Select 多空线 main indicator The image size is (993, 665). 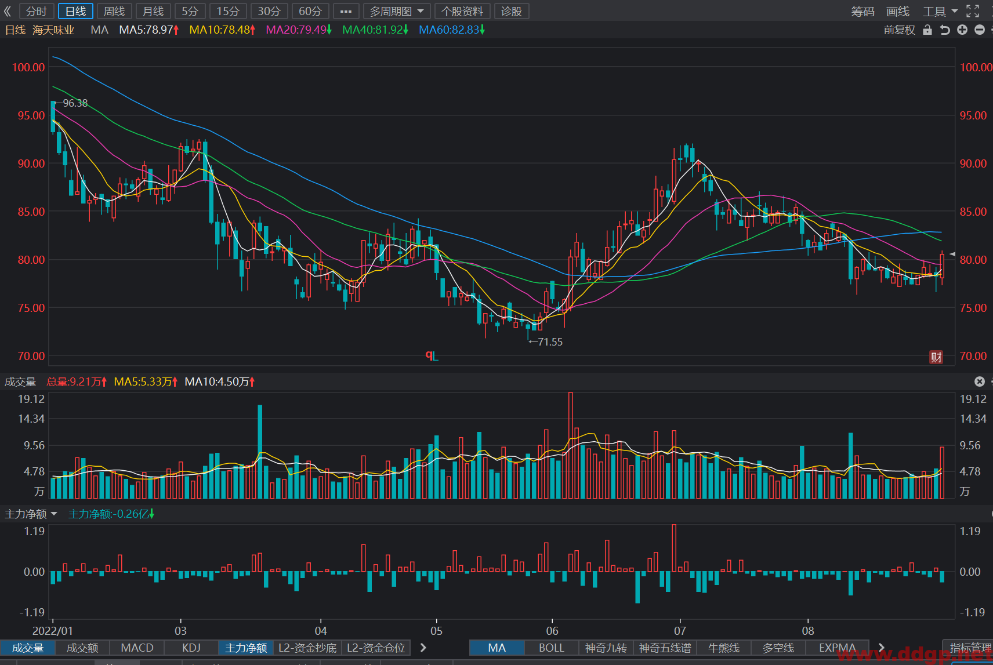pos(778,648)
